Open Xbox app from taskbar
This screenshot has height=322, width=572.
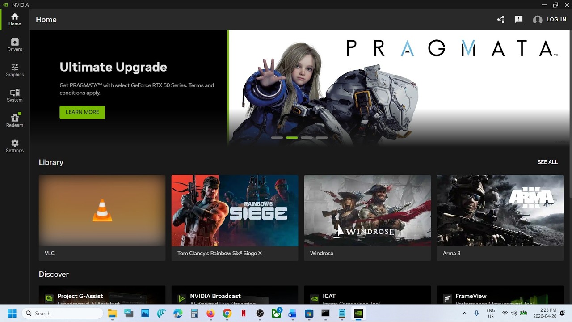(276, 314)
